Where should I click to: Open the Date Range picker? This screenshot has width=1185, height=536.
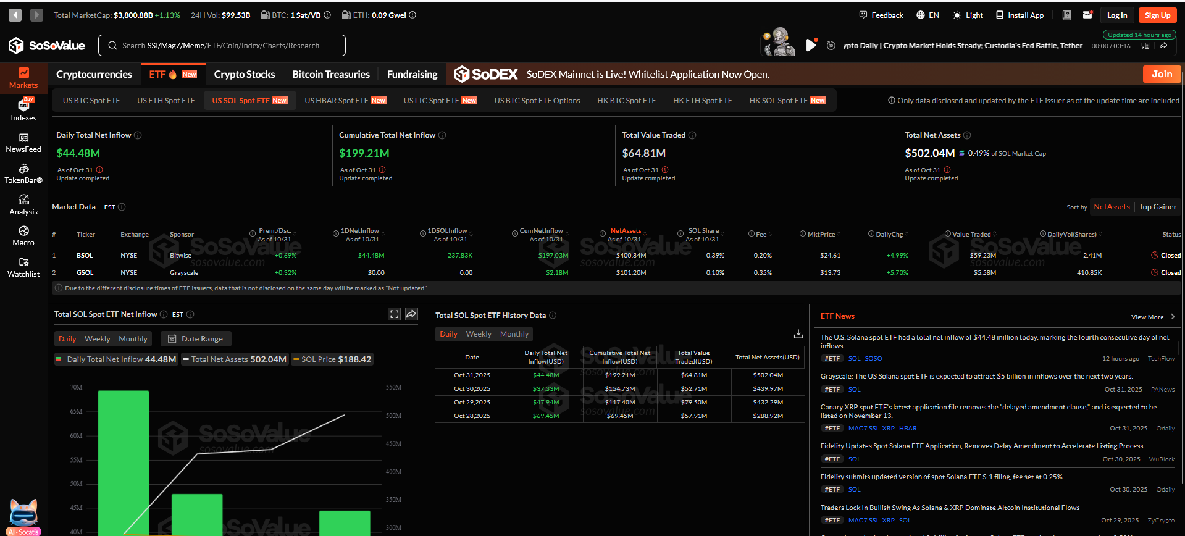pyautogui.click(x=196, y=339)
